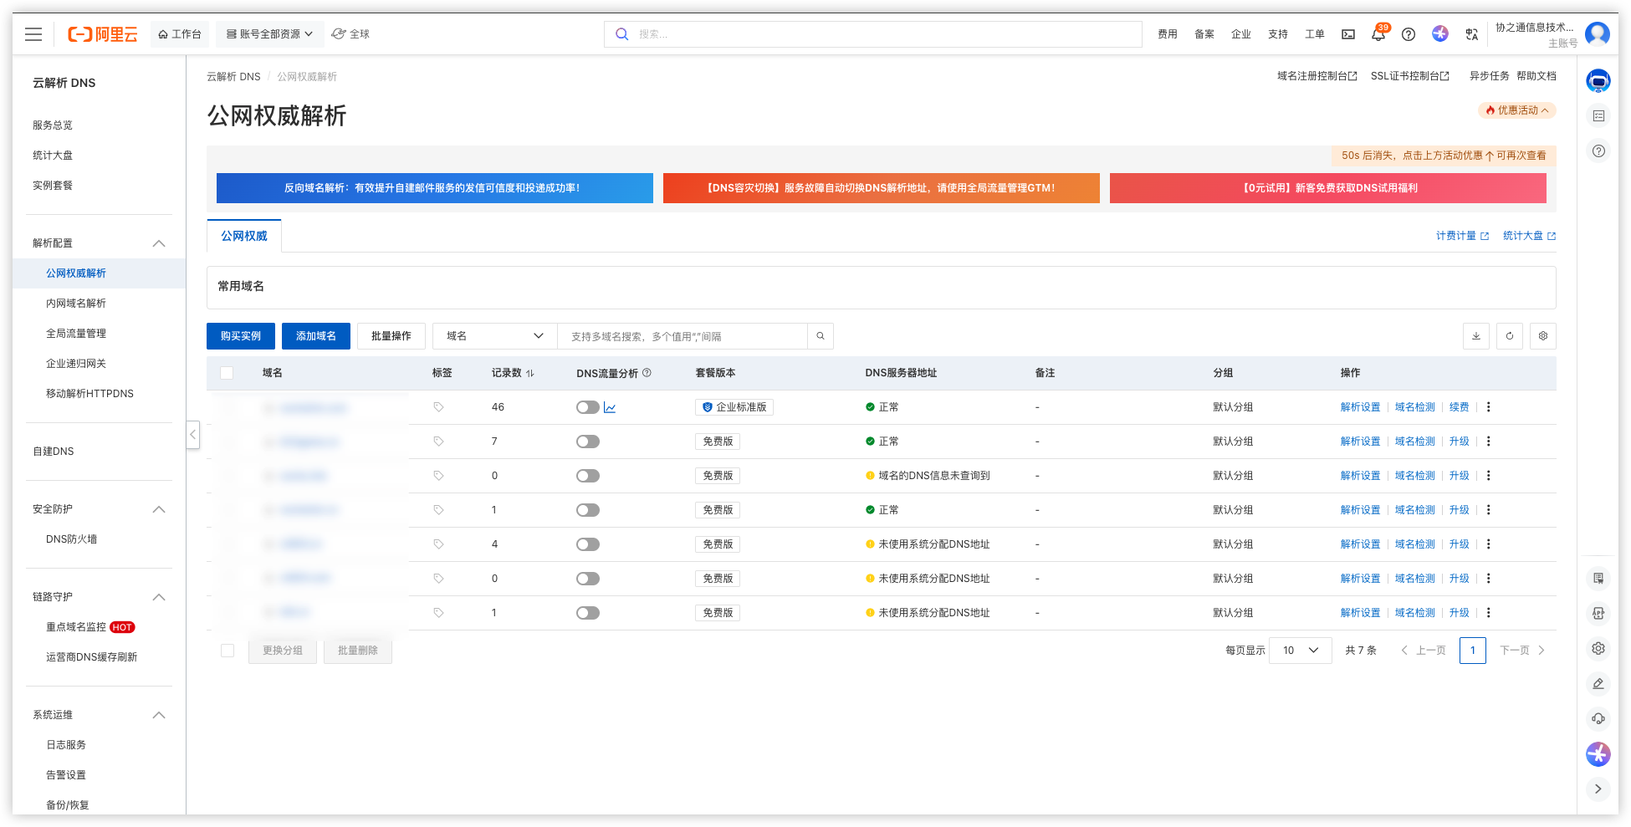Open the 域名 search type dropdown

click(x=495, y=336)
